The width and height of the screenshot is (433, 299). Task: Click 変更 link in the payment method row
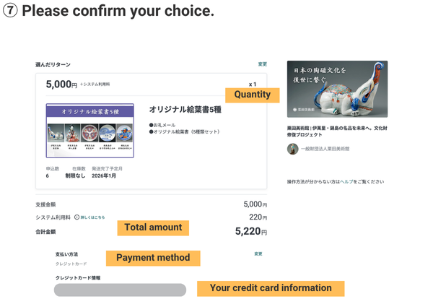[258, 254]
